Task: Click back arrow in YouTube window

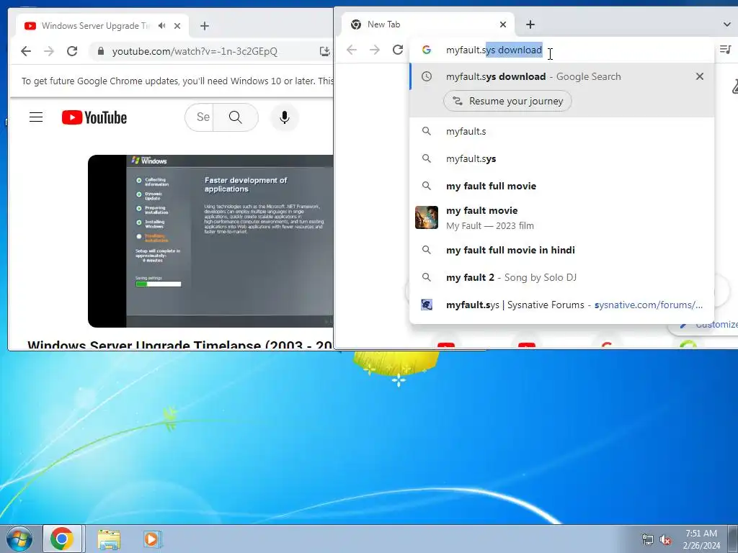Action: (x=26, y=51)
